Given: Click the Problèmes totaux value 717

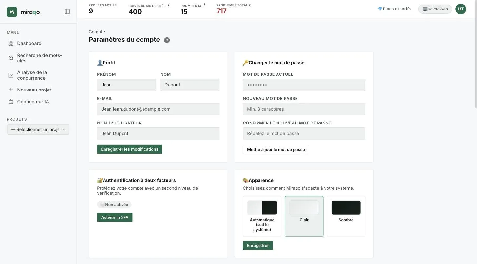Looking at the screenshot, I should click(221, 11).
